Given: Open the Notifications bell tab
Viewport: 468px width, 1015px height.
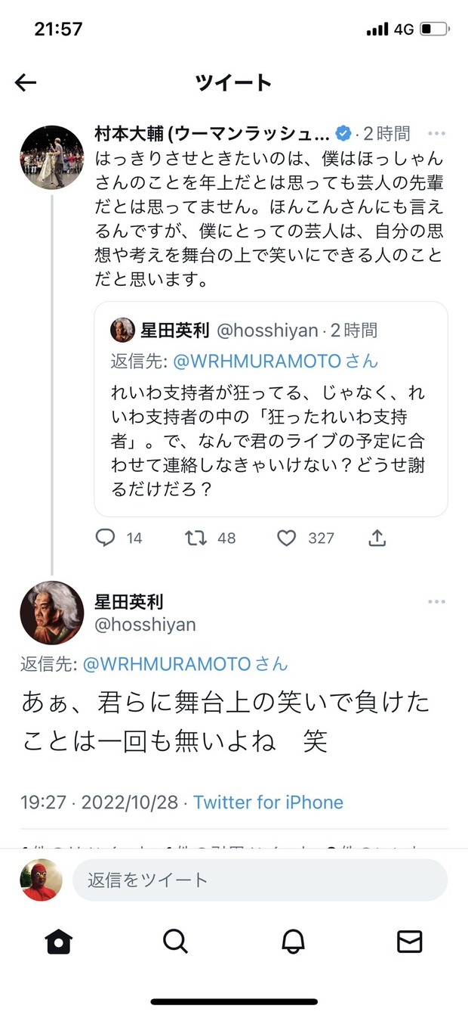Looking at the screenshot, I should pos(293,941).
